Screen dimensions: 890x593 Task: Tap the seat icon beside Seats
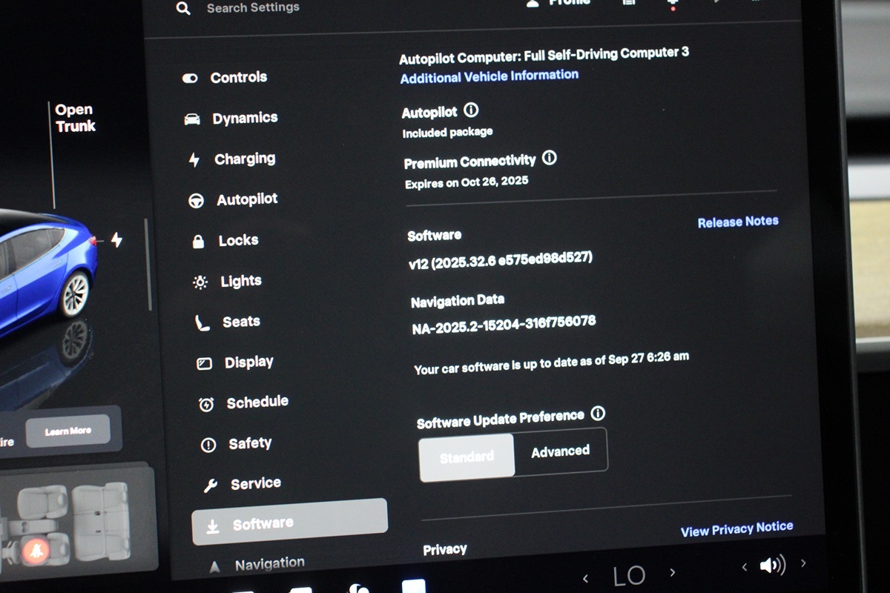pos(202,322)
